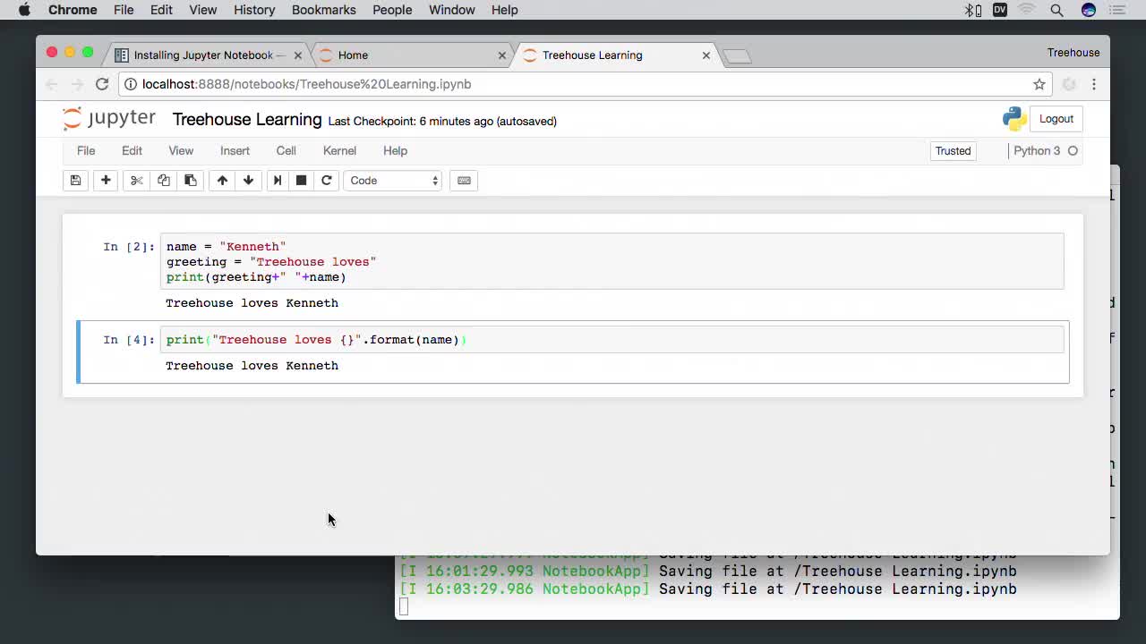Open the Cell menu

click(286, 151)
